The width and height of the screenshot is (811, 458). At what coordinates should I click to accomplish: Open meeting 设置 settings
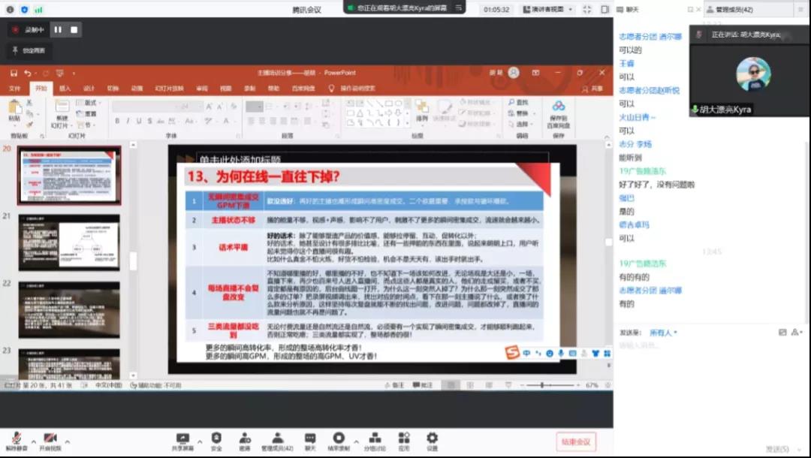coord(431,439)
